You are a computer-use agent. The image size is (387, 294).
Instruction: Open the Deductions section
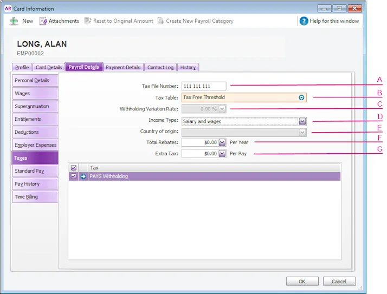[x=35, y=132]
